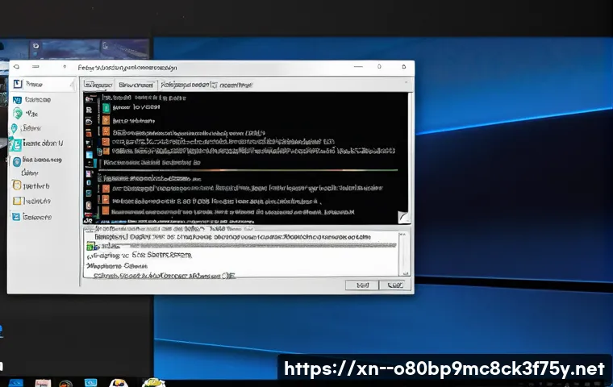This screenshot has height=387, width=613.
Task: Switch to the first tab above the list
Action: 98,84
